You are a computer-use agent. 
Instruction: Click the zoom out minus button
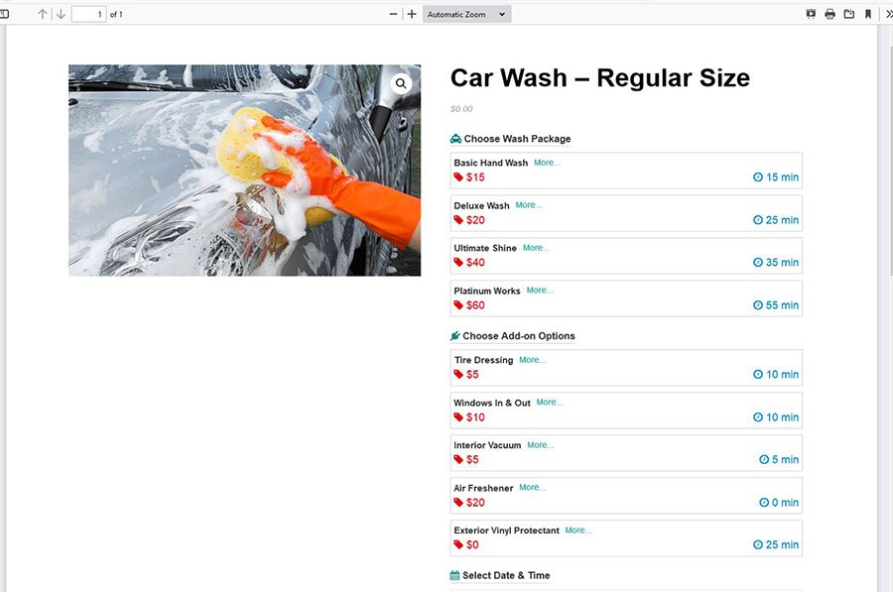[x=393, y=14]
